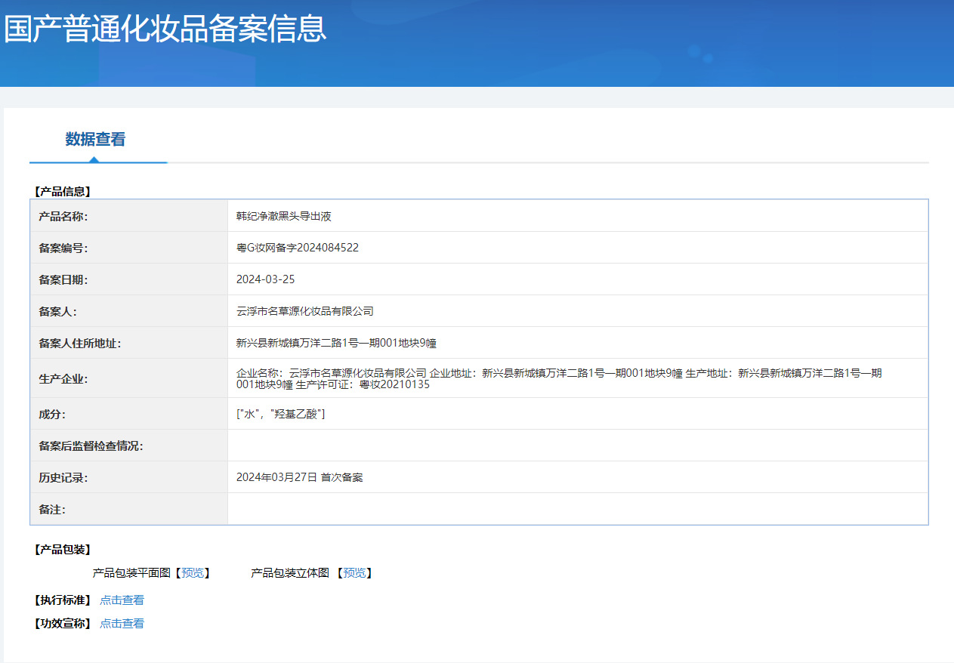
Task: Select history entry 2024年03月27日 首次备案
Action: click(300, 477)
